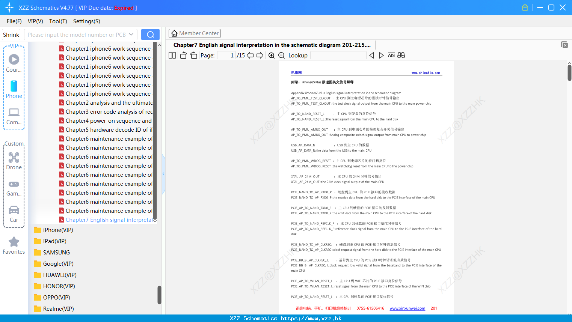Screen dimensions: 572x322
Task: Click the detach document window icon
Action: tap(564, 45)
